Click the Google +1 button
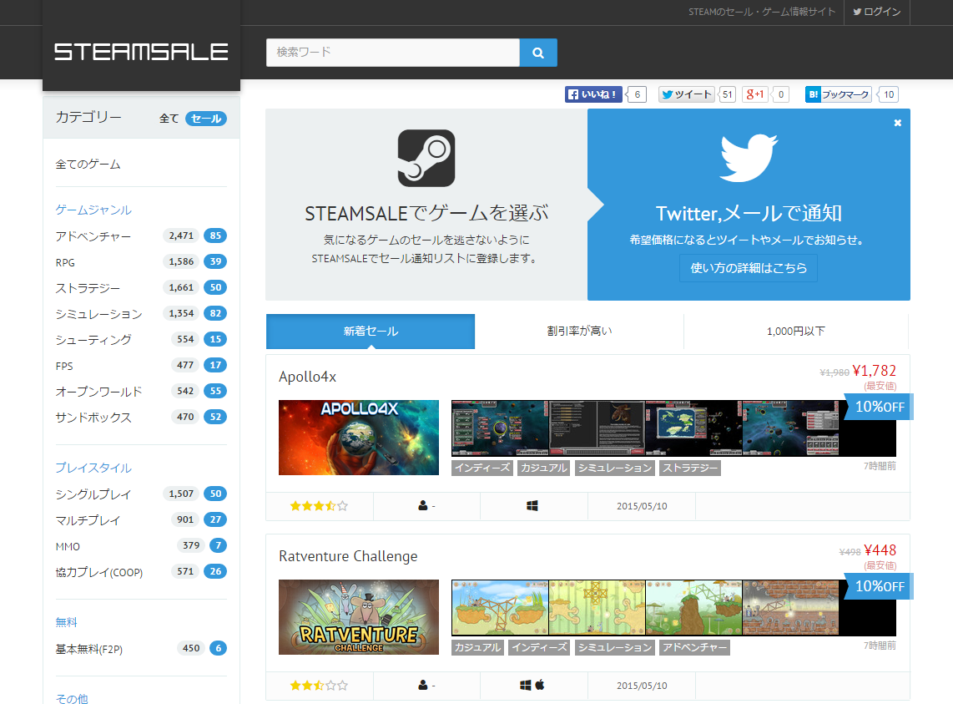This screenshot has width=953, height=704. point(755,94)
